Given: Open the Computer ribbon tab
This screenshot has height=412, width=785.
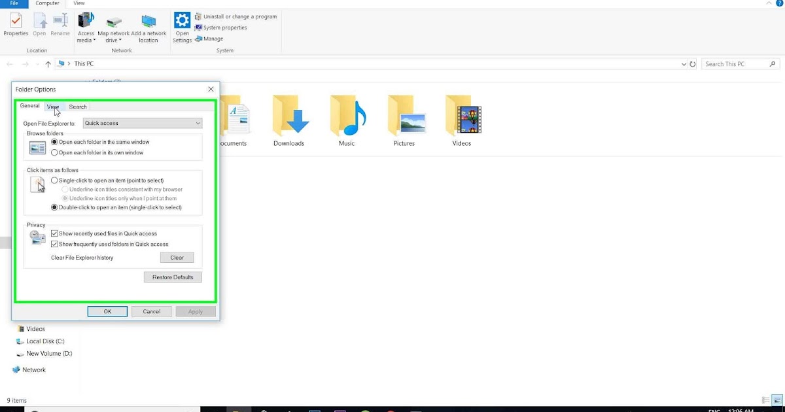Looking at the screenshot, I should click(46, 3).
